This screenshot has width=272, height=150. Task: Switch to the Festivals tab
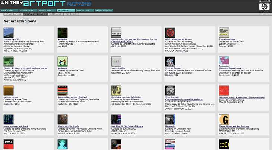pos(56,14)
